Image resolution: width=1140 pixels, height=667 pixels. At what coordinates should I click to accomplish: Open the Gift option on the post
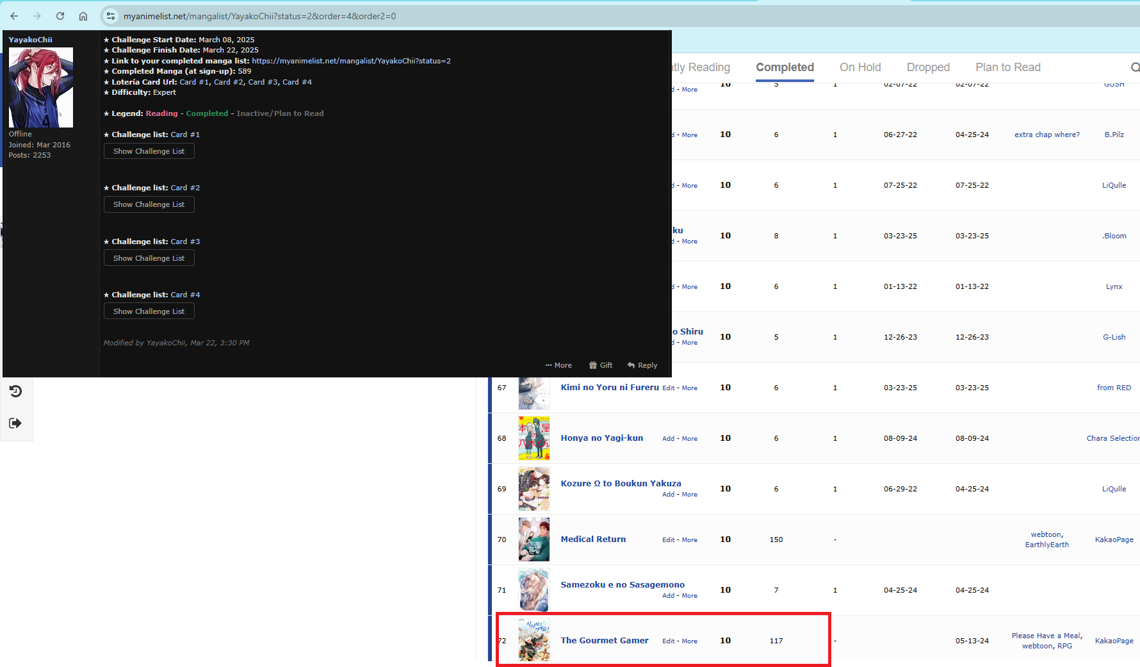[x=601, y=365]
